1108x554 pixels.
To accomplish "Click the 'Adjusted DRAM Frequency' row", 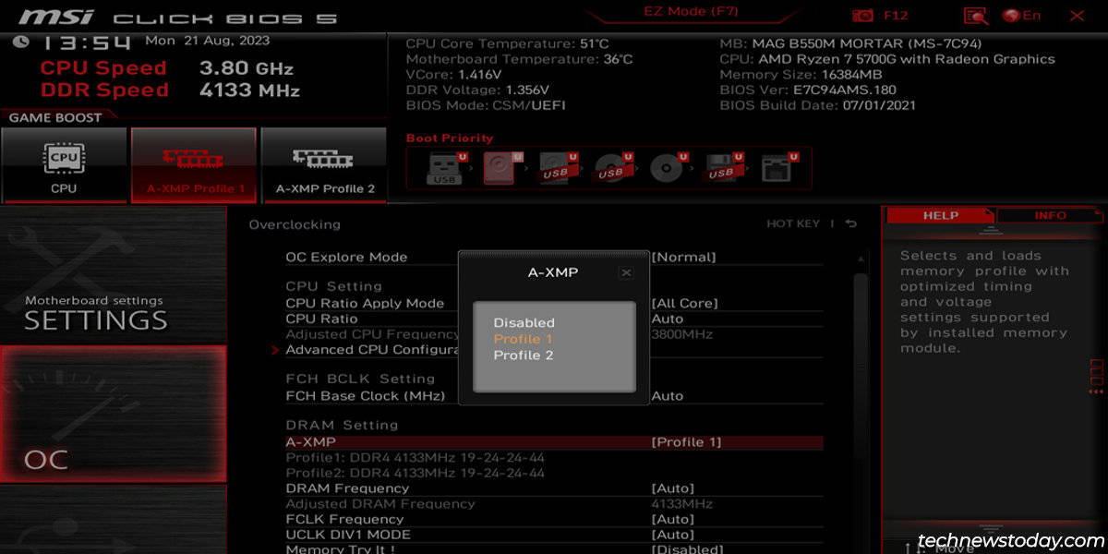I will 554,504.
